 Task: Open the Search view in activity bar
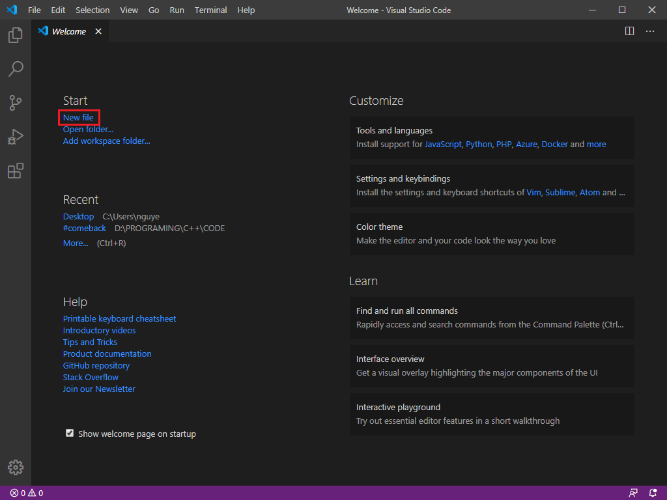coord(16,69)
